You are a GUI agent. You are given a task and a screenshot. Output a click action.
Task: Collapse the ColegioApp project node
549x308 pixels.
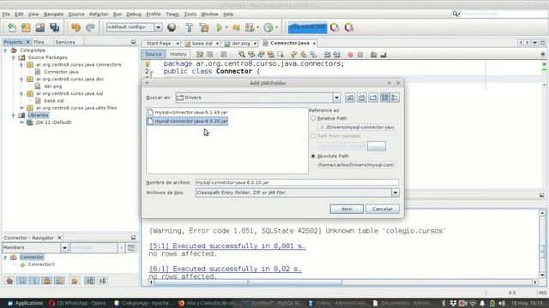click(5, 50)
